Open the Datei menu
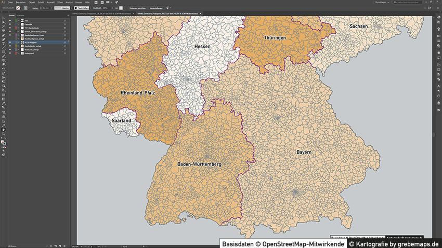This screenshot has height=248, width=442. [x=10, y=3]
